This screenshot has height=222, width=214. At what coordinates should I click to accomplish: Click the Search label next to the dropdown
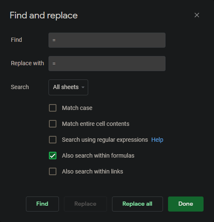pyautogui.click(x=20, y=87)
